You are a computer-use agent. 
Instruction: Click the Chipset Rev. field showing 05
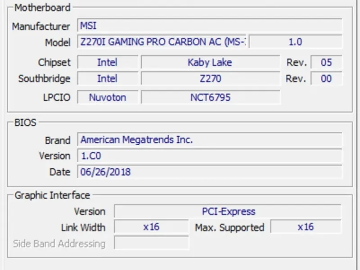coord(326,62)
